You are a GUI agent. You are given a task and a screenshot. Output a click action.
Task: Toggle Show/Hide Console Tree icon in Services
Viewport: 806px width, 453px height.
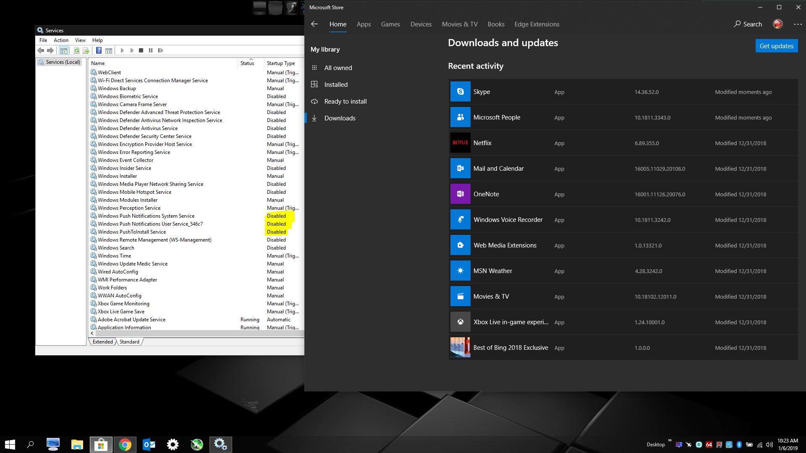point(64,50)
